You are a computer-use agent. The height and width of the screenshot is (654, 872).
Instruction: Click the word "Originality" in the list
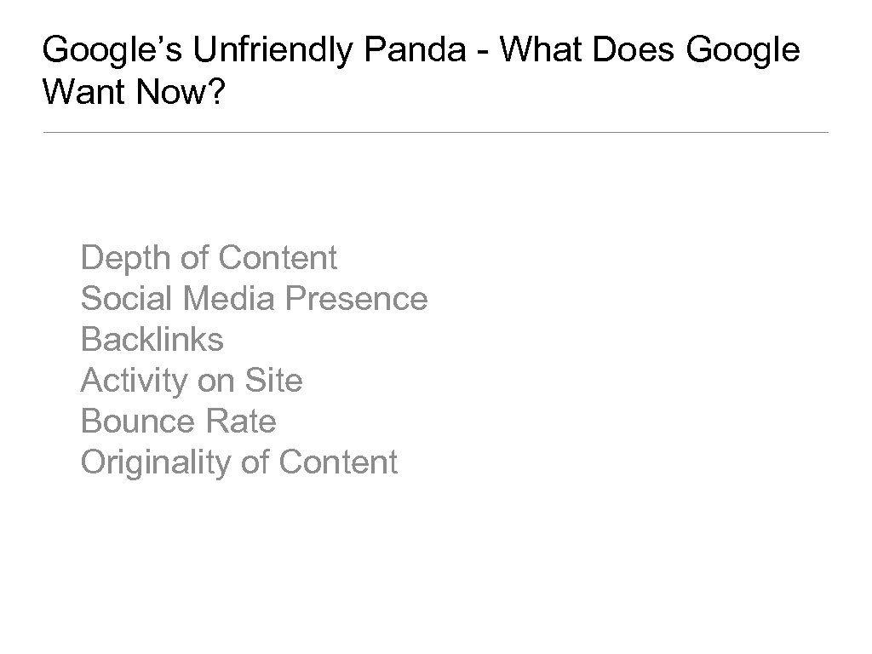coord(156,462)
